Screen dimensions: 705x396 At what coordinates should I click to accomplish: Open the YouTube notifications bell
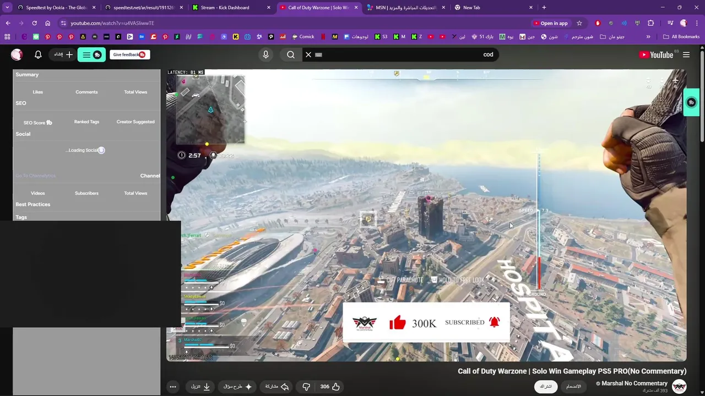tap(38, 54)
